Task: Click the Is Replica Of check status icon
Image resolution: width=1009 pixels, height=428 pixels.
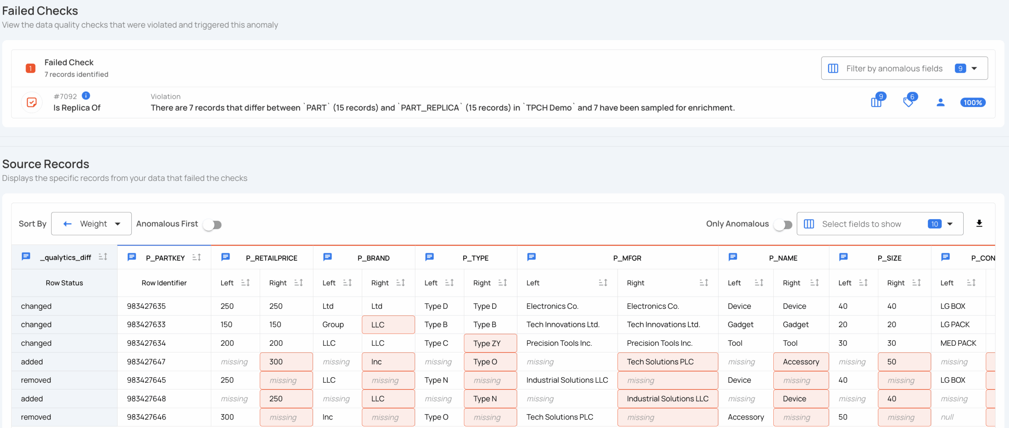Action: [x=32, y=102]
